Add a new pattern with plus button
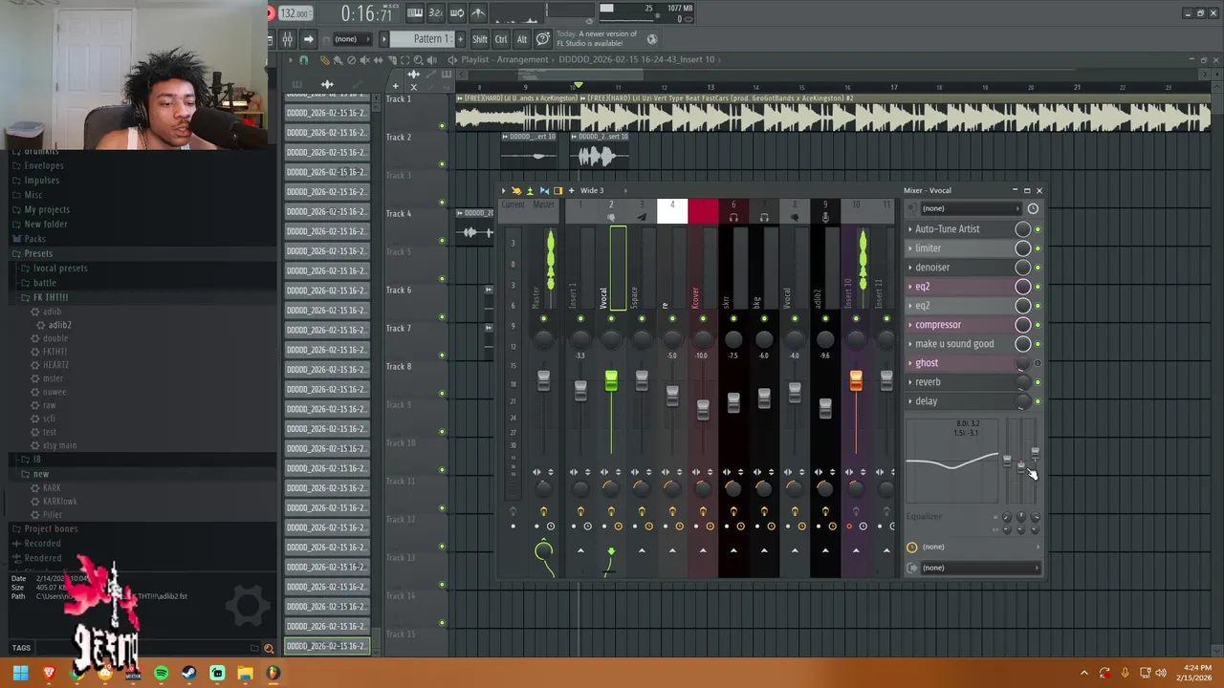Viewport: 1224px width, 688px height. click(x=460, y=39)
